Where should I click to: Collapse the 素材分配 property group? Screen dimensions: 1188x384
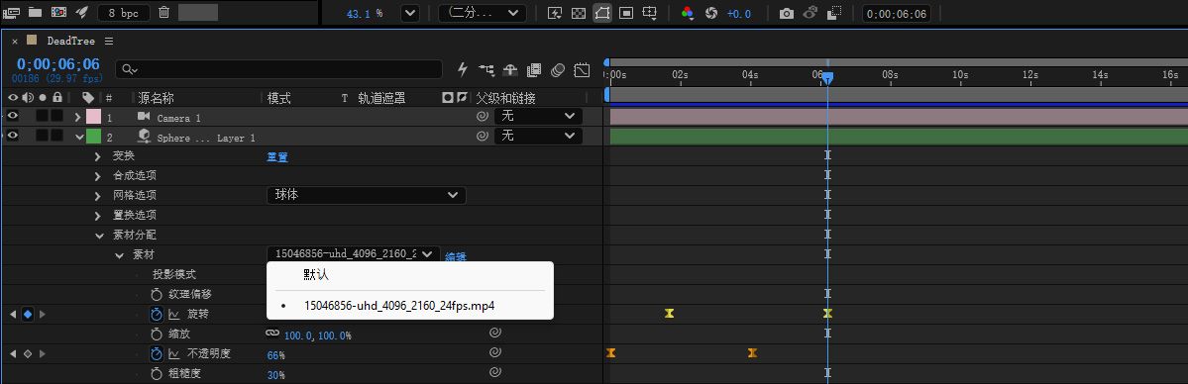[99, 236]
